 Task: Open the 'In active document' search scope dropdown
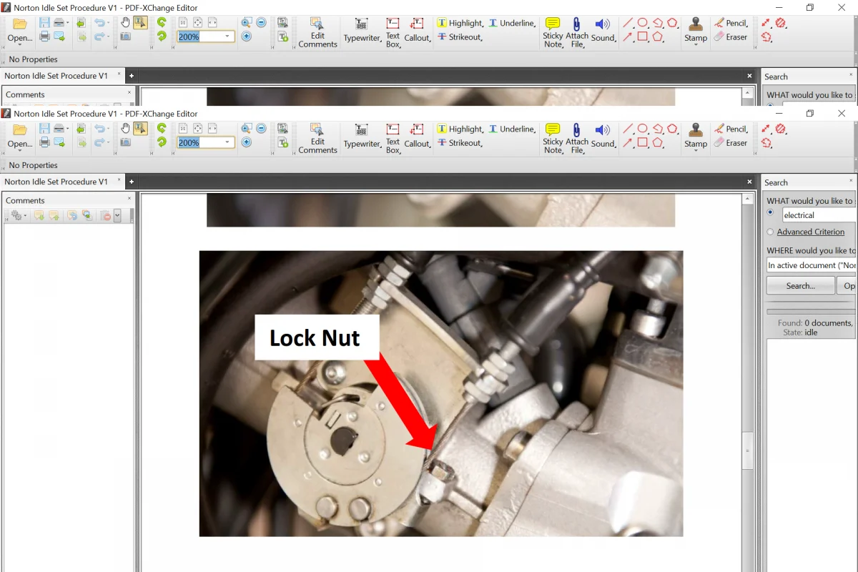pos(811,265)
